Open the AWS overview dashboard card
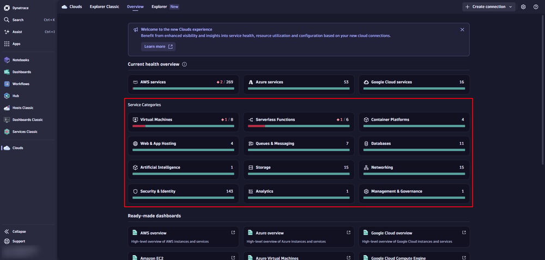Image resolution: width=545 pixels, height=260 pixels. [x=184, y=237]
